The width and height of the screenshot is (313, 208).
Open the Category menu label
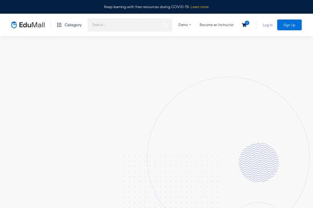pos(73,25)
